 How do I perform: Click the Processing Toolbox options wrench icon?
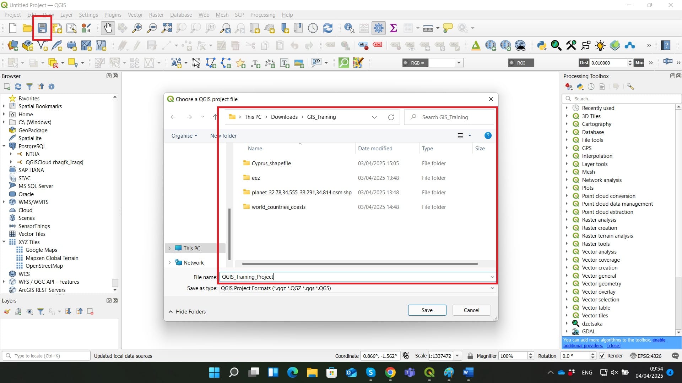[x=630, y=87]
